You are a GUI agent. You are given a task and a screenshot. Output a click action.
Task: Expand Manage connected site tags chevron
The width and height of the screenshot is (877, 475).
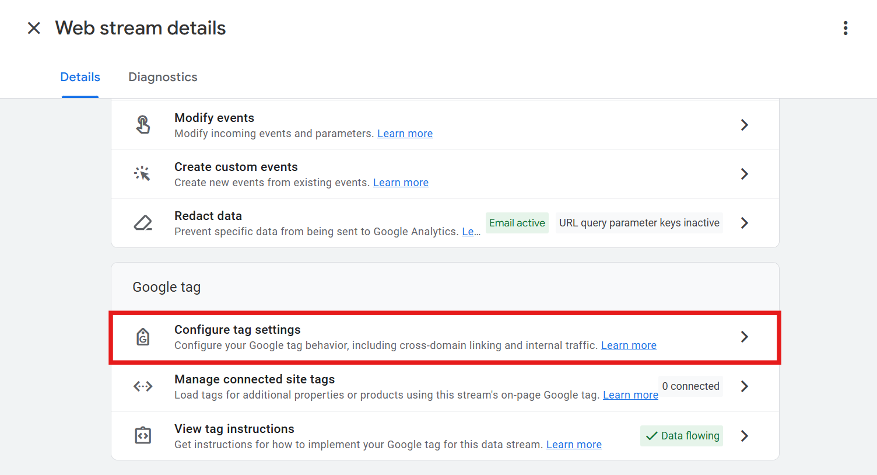click(744, 386)
